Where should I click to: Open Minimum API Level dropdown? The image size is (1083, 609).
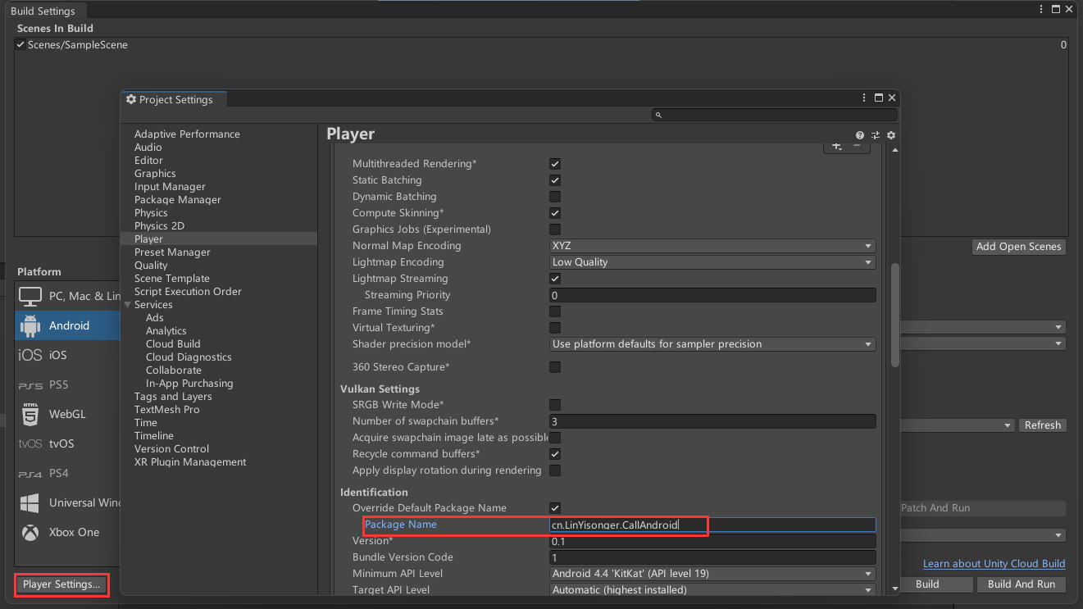tap(712, 574)
